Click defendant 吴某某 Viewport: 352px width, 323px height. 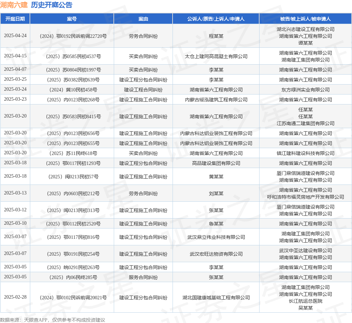306,308
